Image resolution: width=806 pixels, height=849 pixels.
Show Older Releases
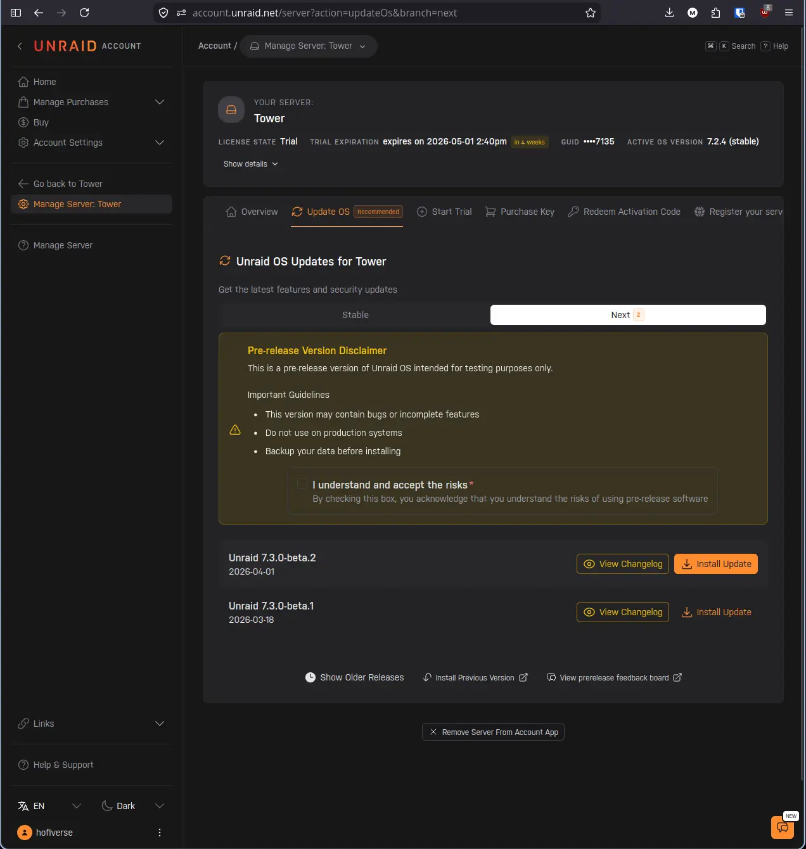355,677
